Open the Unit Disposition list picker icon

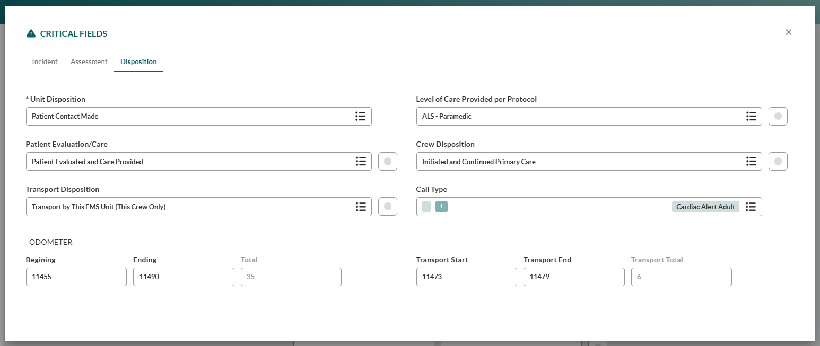pyautogui.click(x=361, y=116)
